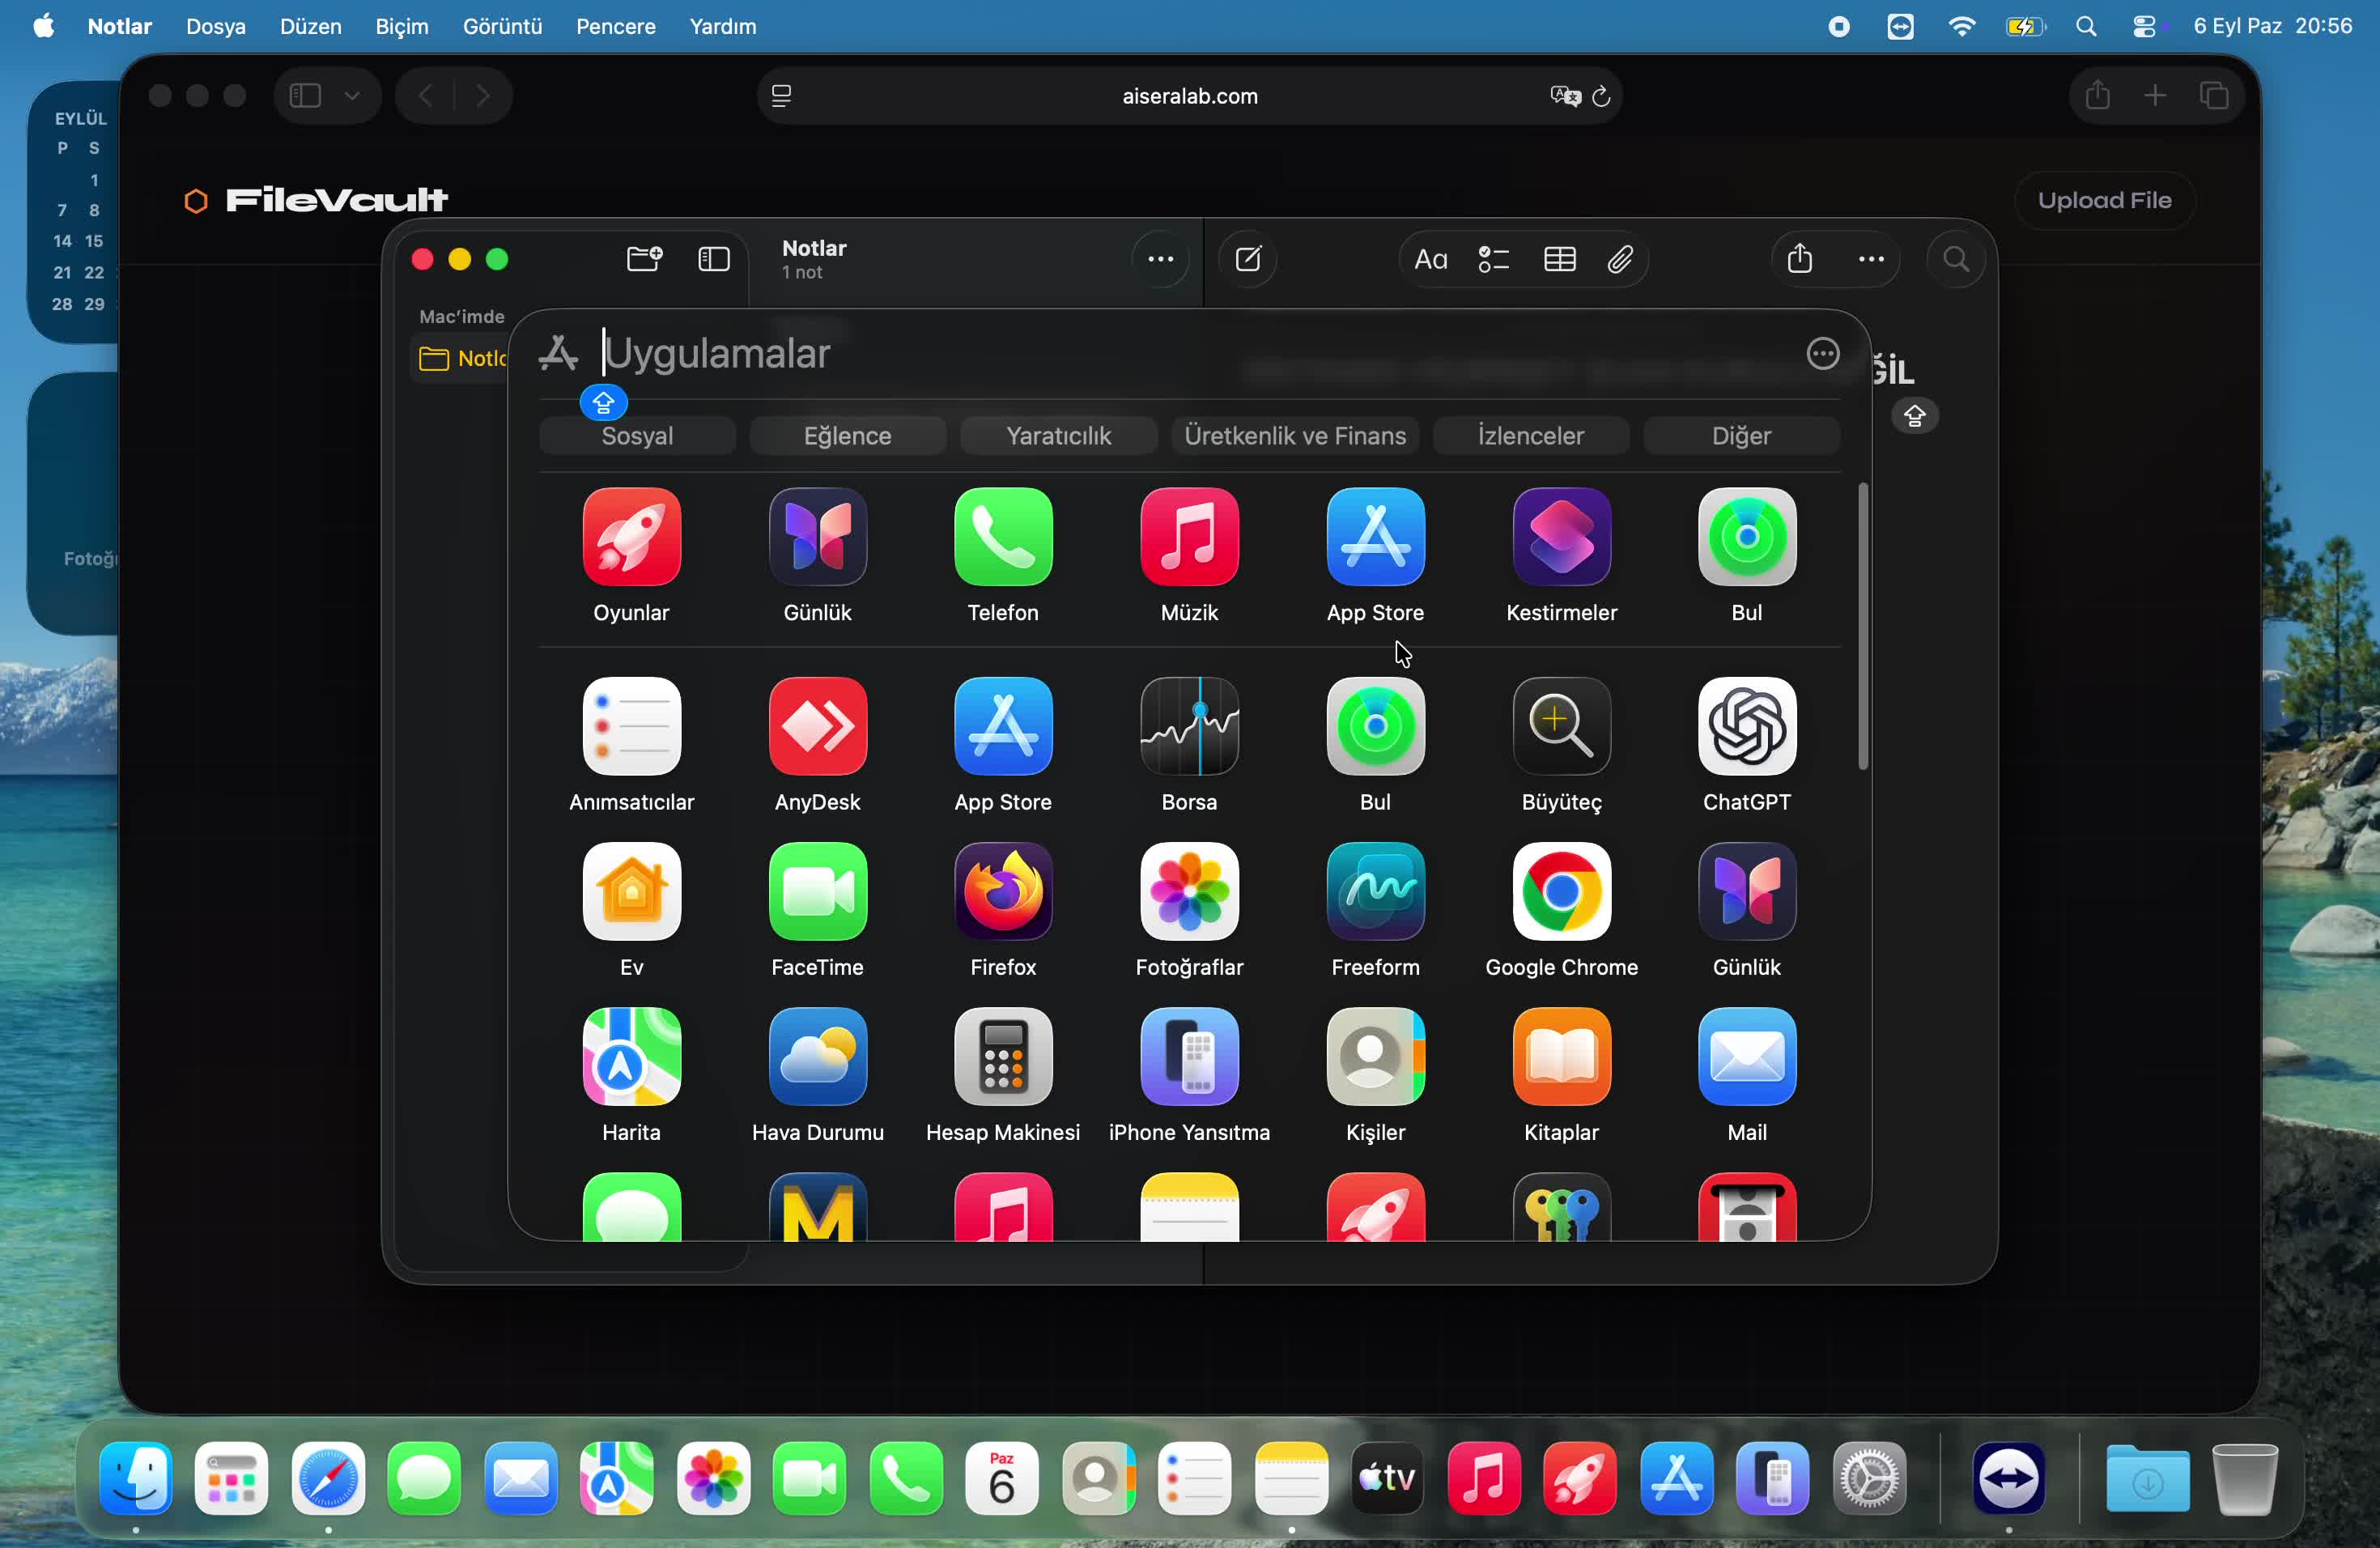
Task: Click the apps list vertical scrollbar
Action: pos(1862,627)
